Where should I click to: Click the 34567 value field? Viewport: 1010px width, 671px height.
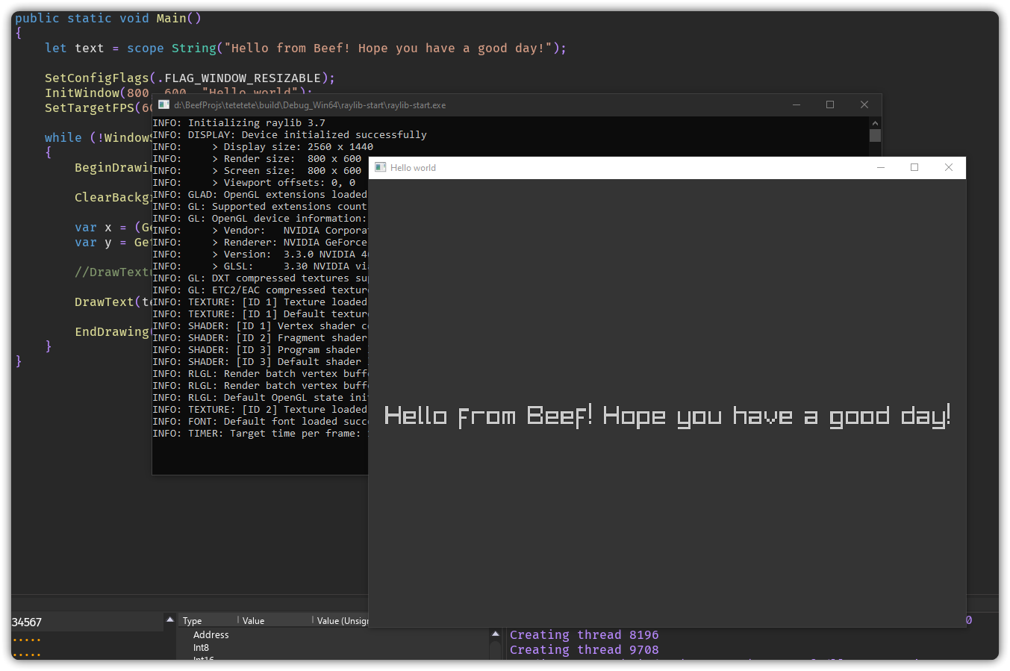[87, 622]
